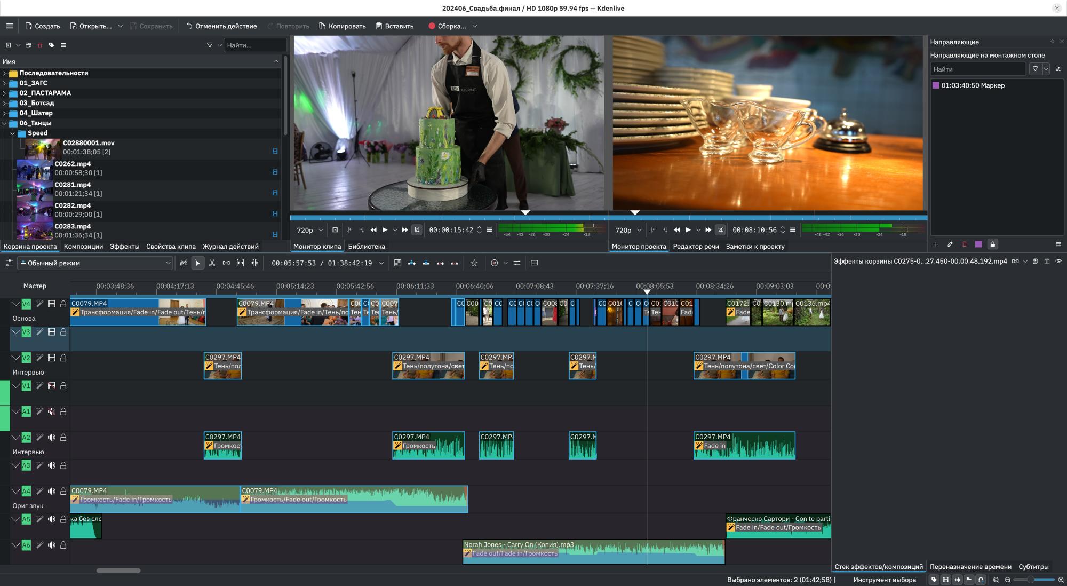Click the purple guide category color swatch

coord(978,244)
